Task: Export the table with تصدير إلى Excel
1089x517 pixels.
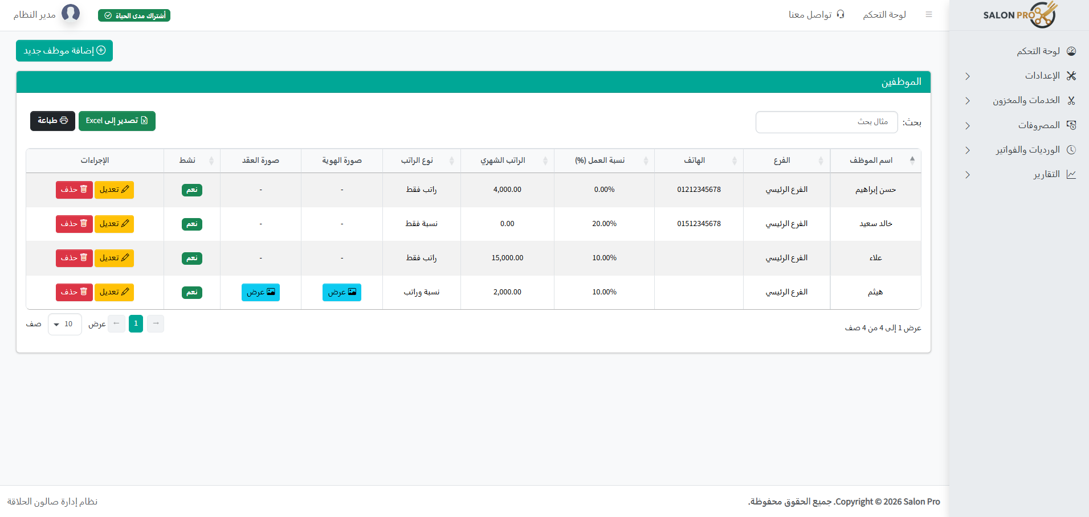Action: pyautogui.click(x=117, y=121)
